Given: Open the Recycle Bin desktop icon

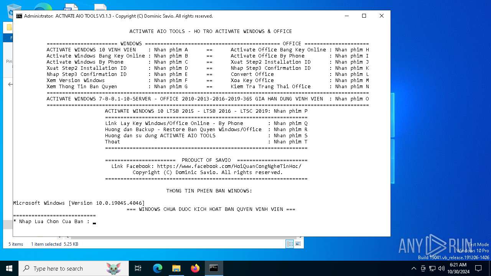Looking at the screenshot, I should pos(14,11).
